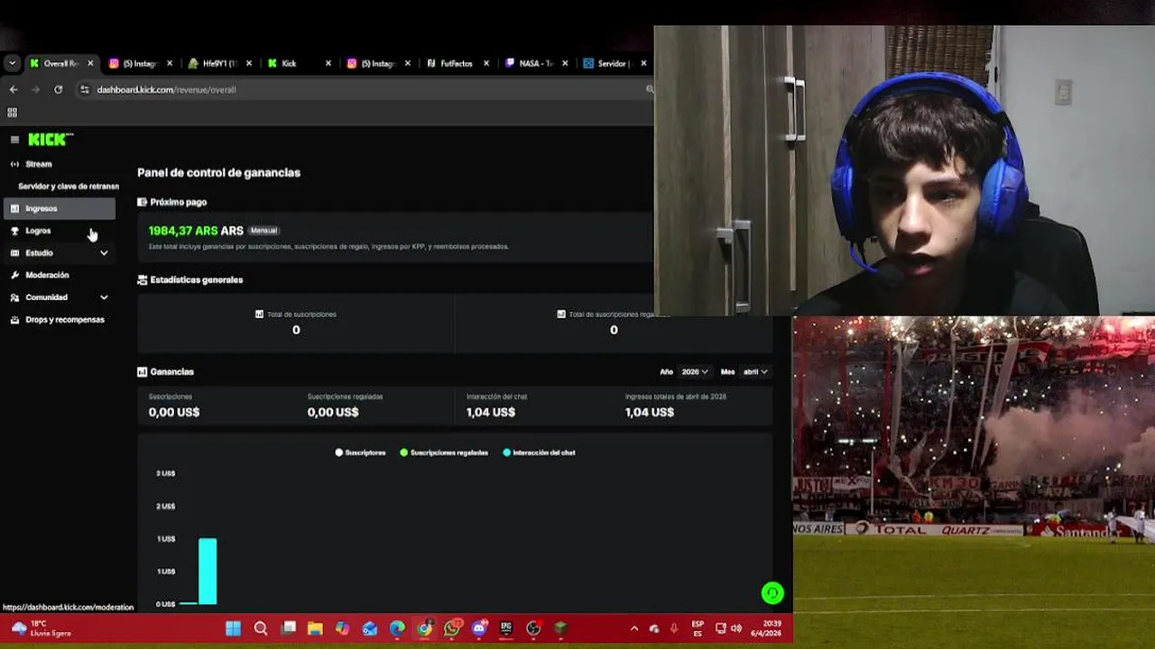Open Microsoft Edge from the taskbar
Viewport: 1155px width, 649px height.
(x=397, y=628)
